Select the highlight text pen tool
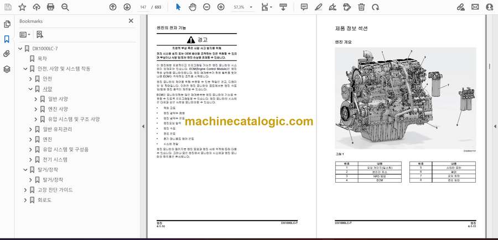Screen dimensions: 498x240 pos(318,7)
